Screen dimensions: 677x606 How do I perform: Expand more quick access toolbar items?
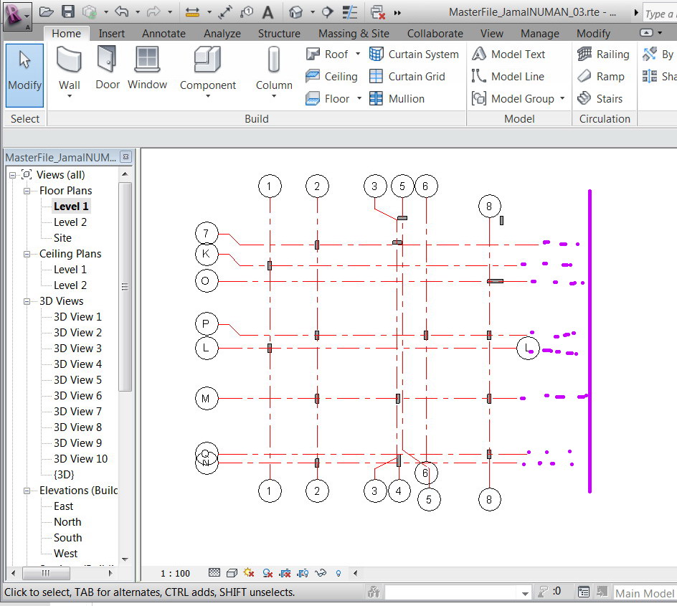click(397, 13)
